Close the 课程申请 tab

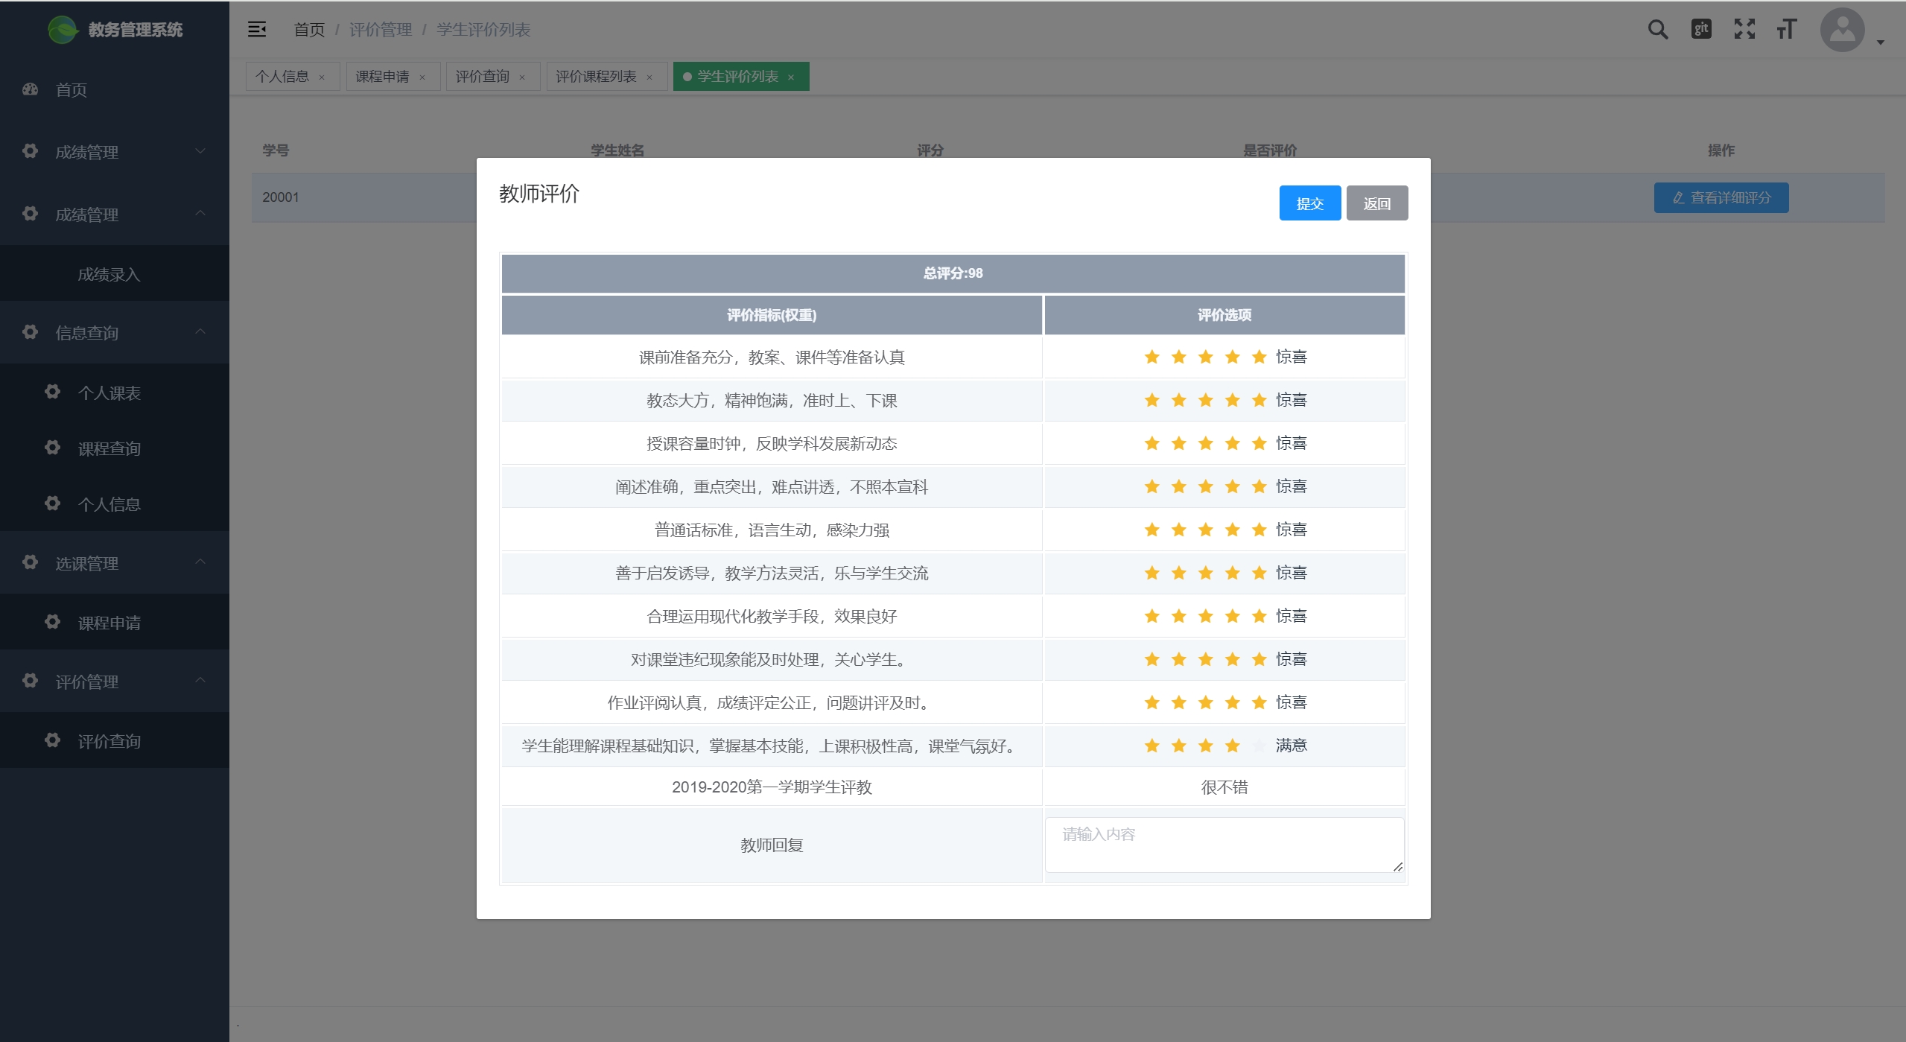pos(422,77)
